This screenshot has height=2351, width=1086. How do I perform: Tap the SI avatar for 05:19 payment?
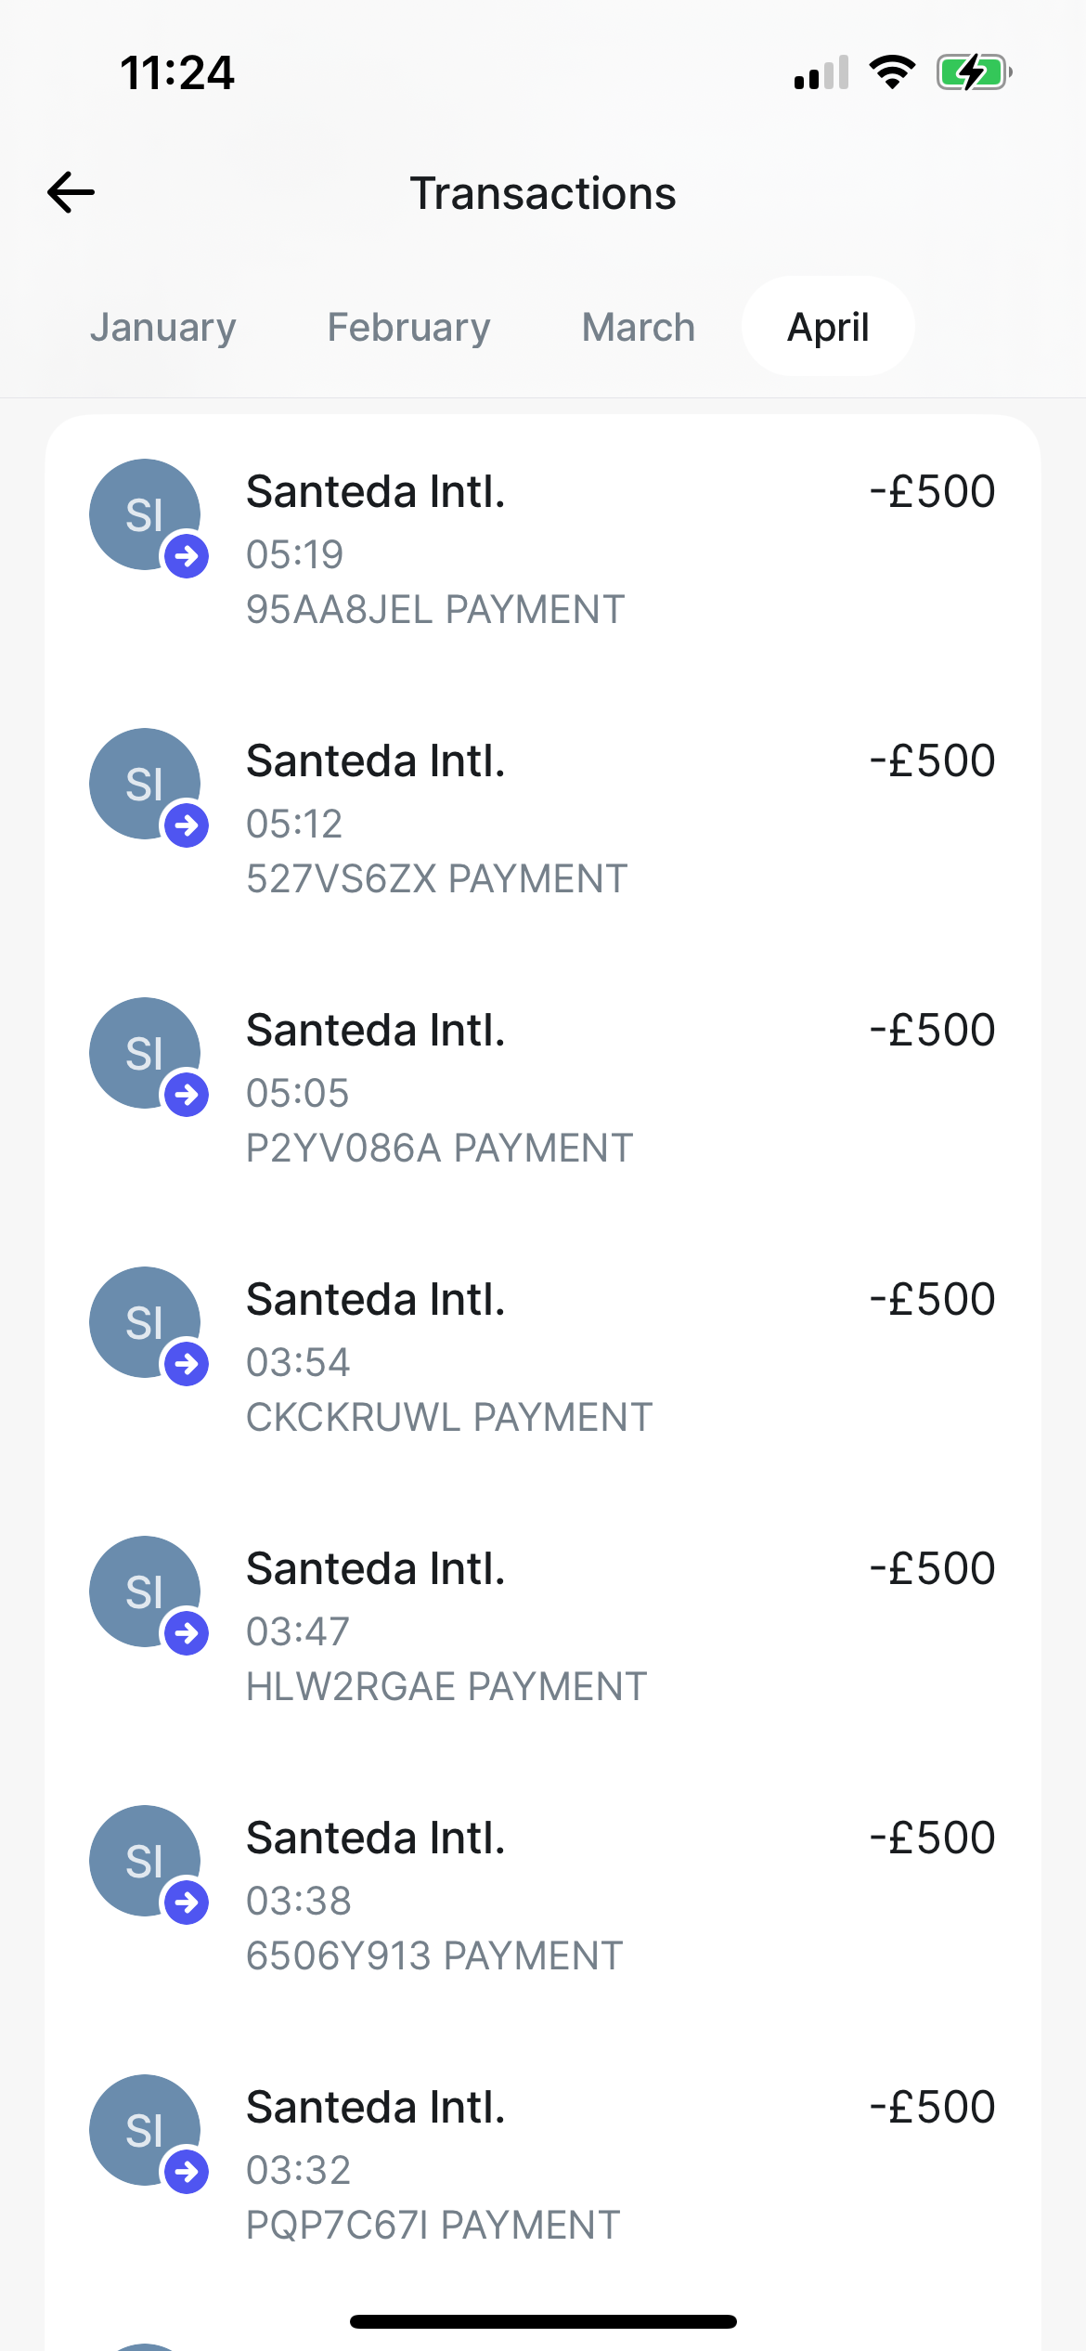(x=145, y=514)
